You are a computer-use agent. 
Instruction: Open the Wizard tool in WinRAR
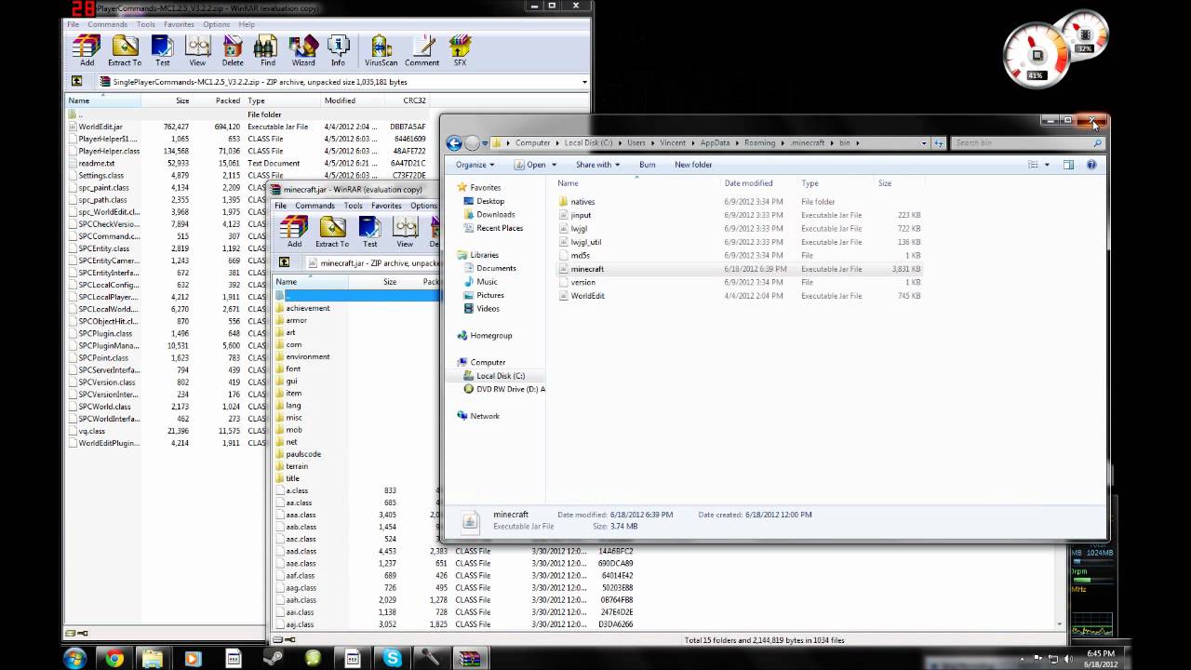(x=303, y=51)
